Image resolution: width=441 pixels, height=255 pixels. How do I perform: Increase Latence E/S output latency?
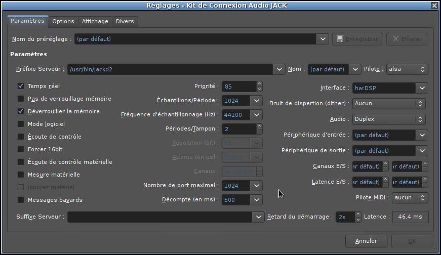click(425, 180)
